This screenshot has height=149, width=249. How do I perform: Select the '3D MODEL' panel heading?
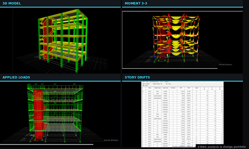12,3
